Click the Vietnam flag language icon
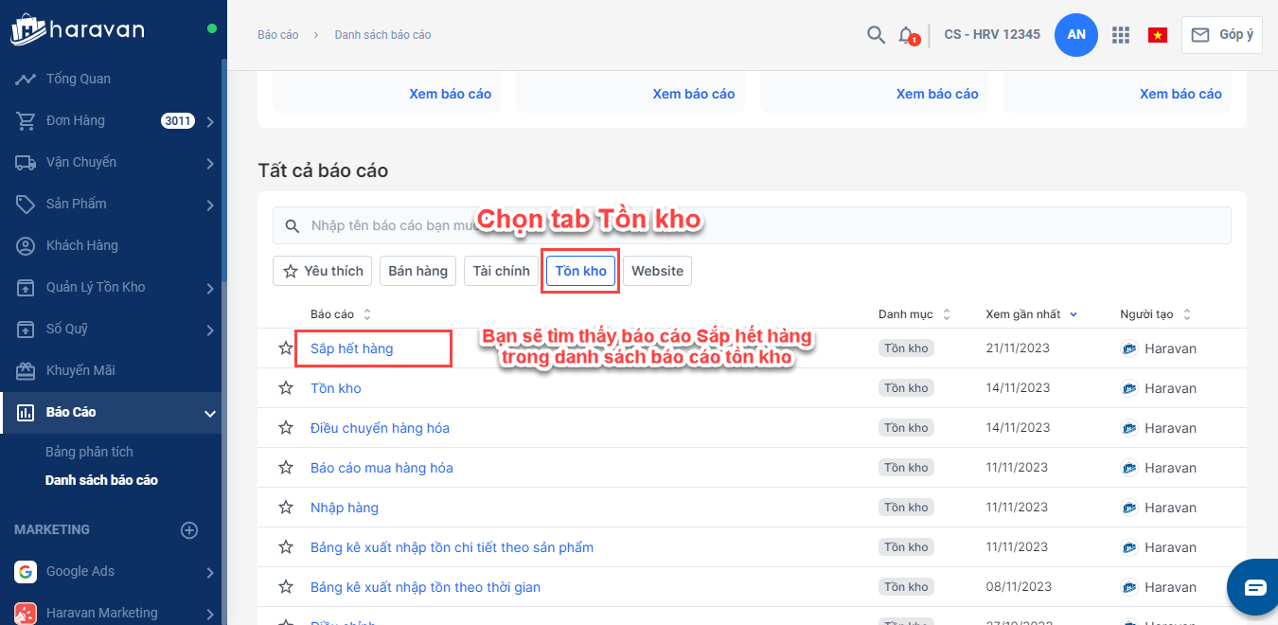The image size is (1278, 625). (1157, 35)
